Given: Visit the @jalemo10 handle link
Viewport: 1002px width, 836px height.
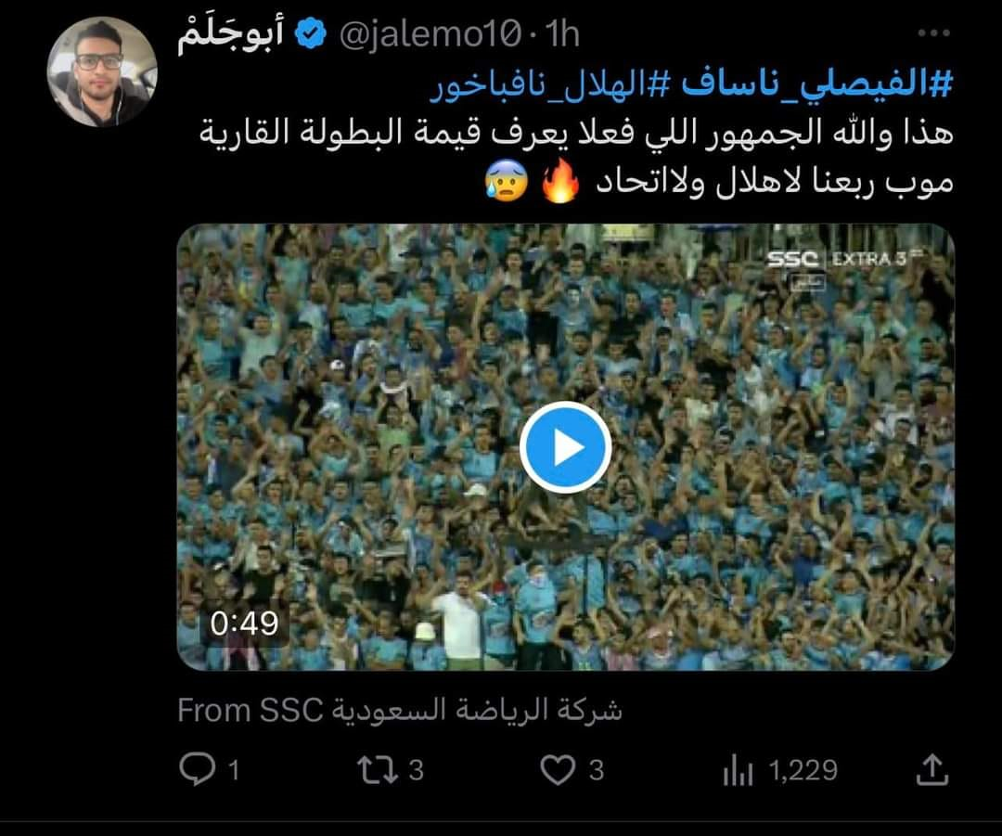Looking at the screenshot, I should (x=431, y=35).
